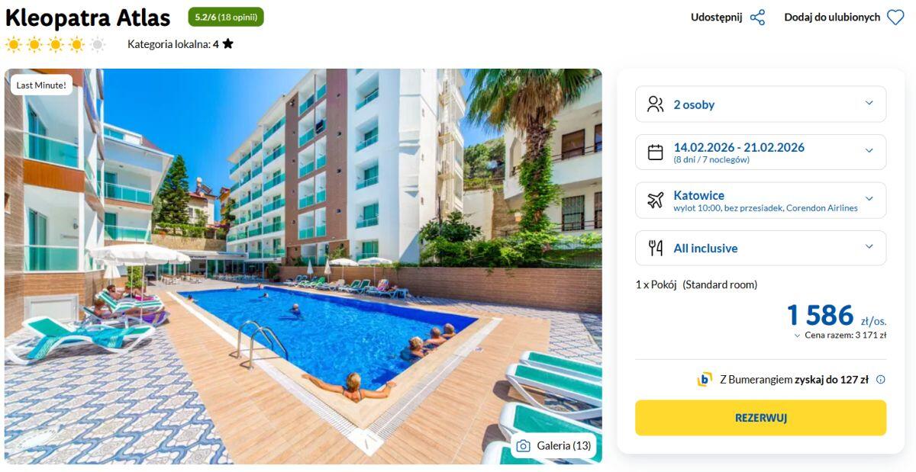Click the heart favorites icon

click(x=895, y=18)
